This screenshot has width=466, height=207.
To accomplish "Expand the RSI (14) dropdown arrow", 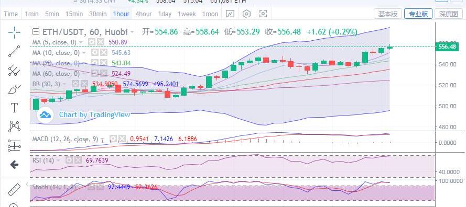I will 58,160.
